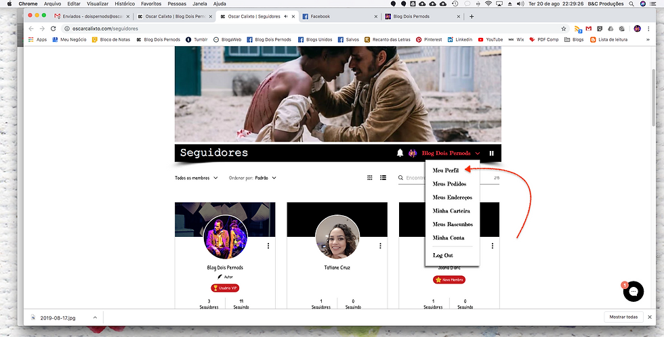Go back with the browser back arrow
664x337 pixels.
click(31, 28)
